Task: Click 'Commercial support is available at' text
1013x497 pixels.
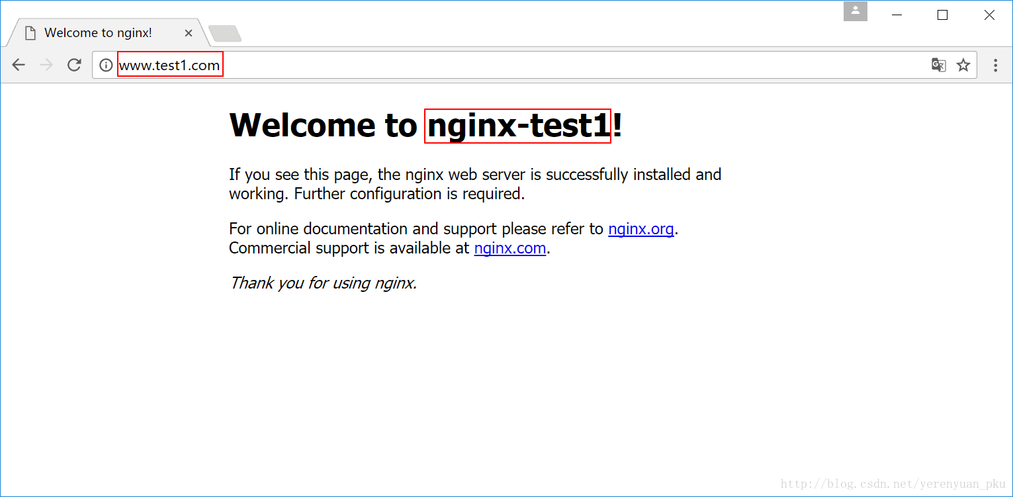Action: (x=349, y=248)
